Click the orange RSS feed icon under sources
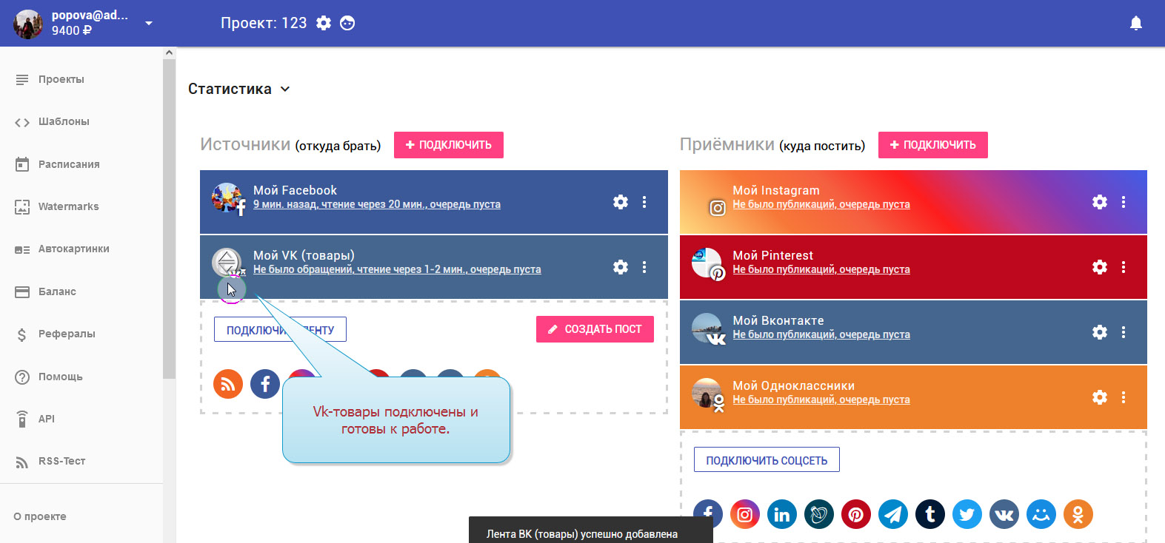The image size is (1165, 543). [228, 384]
